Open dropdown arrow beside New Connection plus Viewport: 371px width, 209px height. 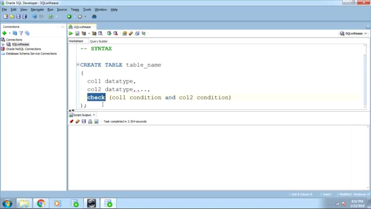10,33
